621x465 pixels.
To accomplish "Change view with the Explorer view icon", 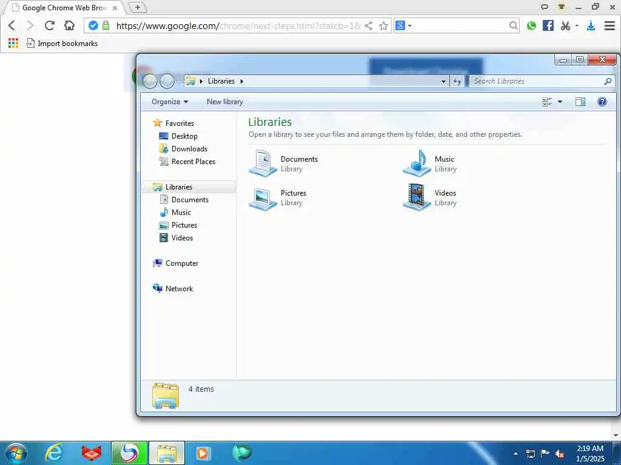I will 547,102.
